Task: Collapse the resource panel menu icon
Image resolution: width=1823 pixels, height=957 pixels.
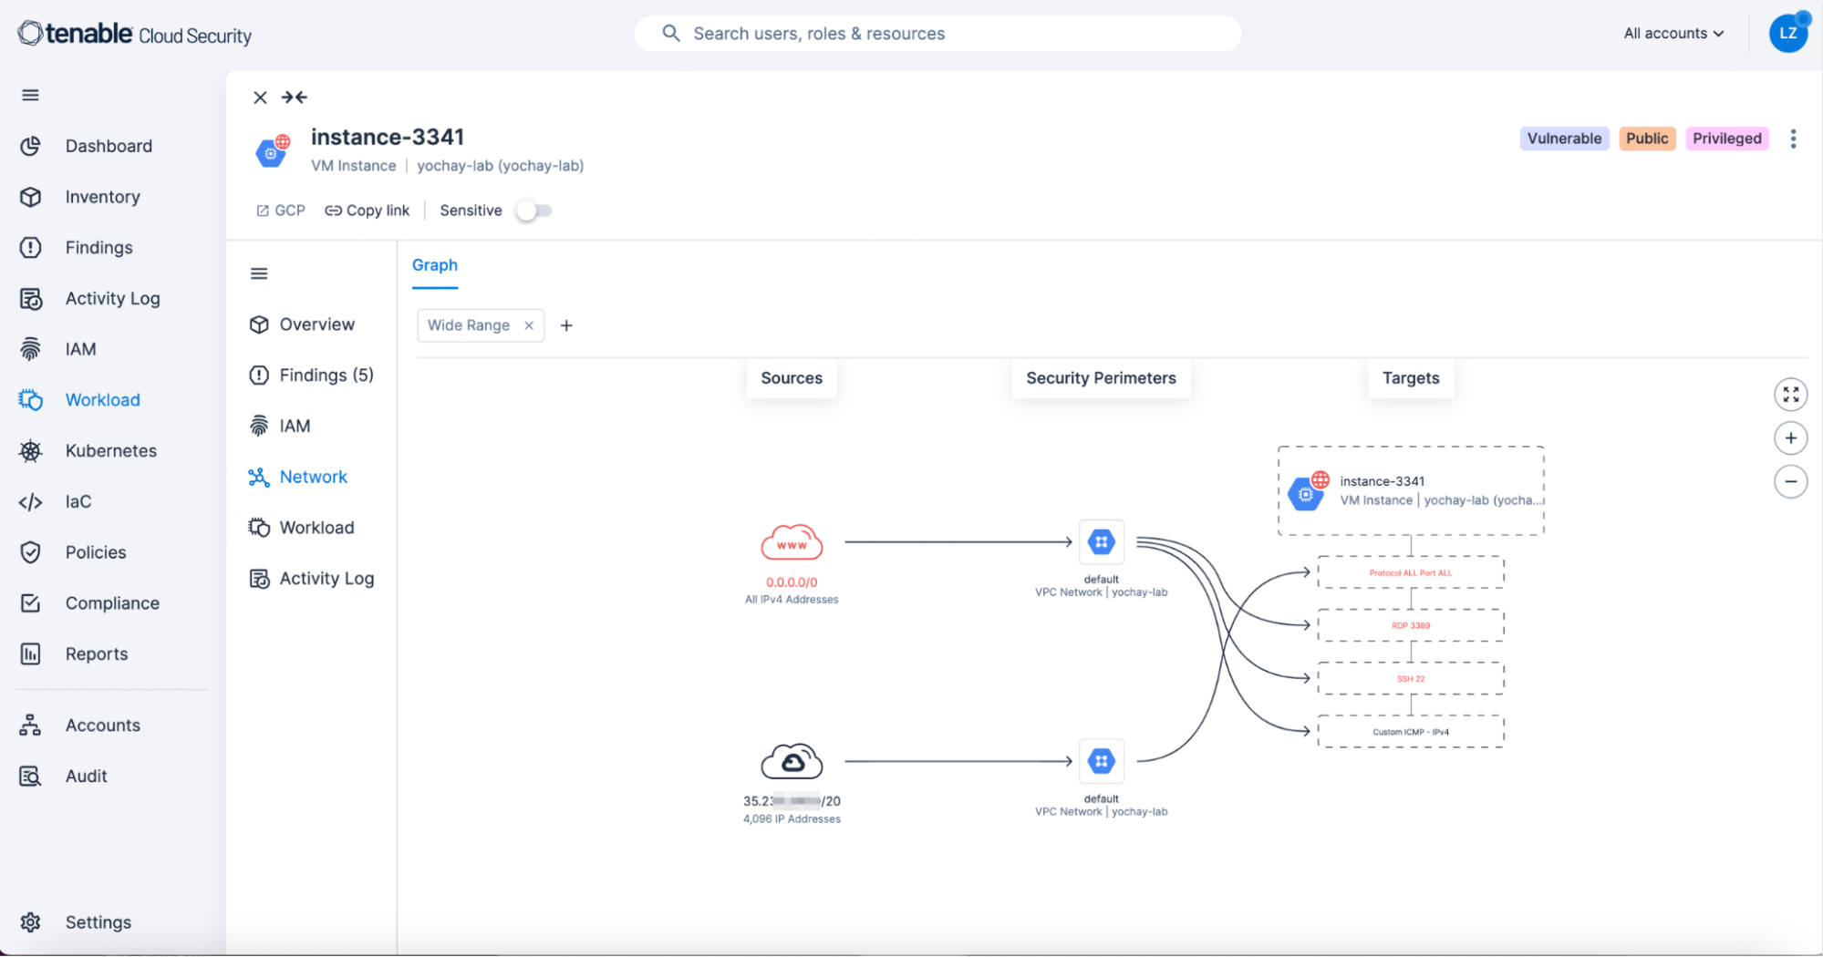Action: [x=259, y=273]
